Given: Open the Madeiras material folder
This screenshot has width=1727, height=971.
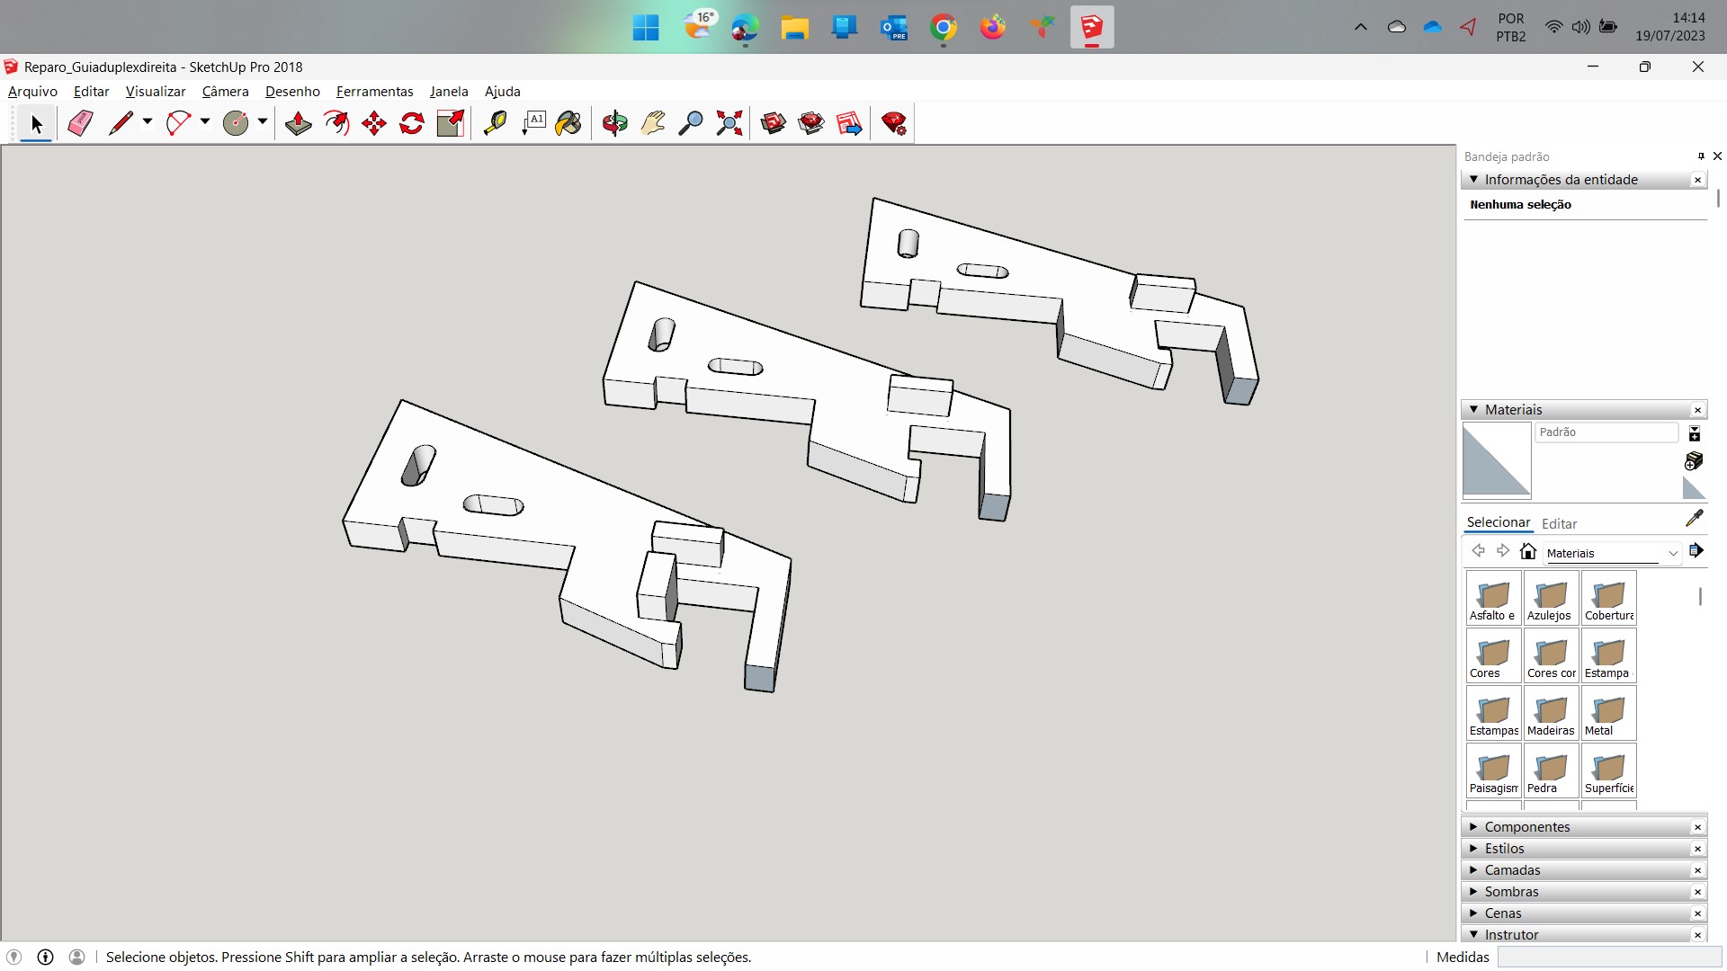Looking at the screenshot, I should click(1551, 713).
